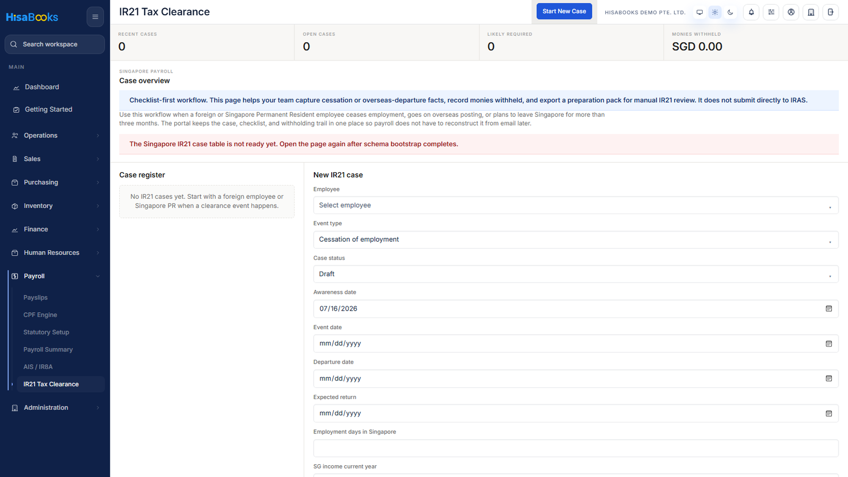
Task: Click the 'New IR21 case' heading
Action: [338, 175]
